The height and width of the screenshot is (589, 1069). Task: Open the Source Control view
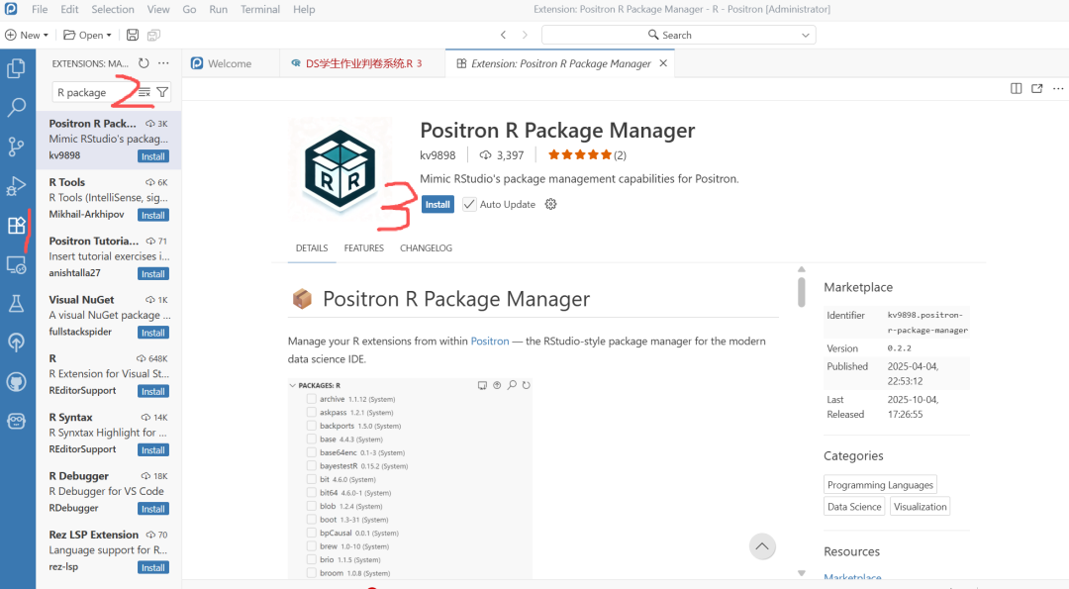click(x=16, y=146)
